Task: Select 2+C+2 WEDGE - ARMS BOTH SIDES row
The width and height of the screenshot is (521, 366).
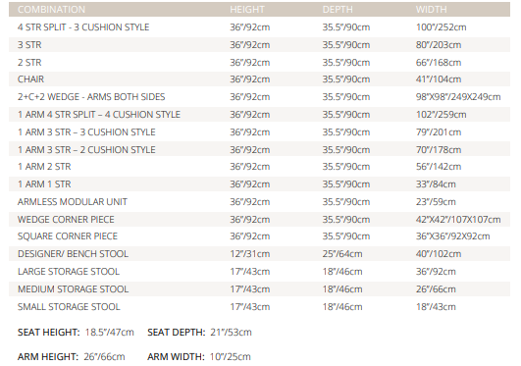Action: (x=259, y=97)
